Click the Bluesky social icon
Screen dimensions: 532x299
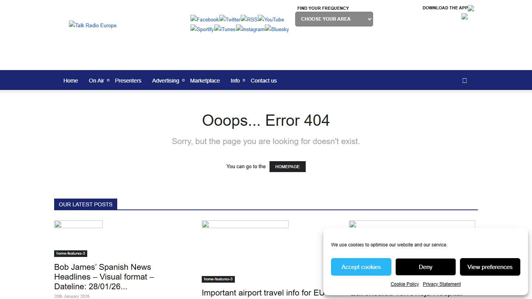click(x=277, y=29)
